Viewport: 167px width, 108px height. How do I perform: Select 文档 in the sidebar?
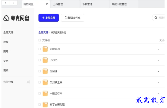click(6, 61)
